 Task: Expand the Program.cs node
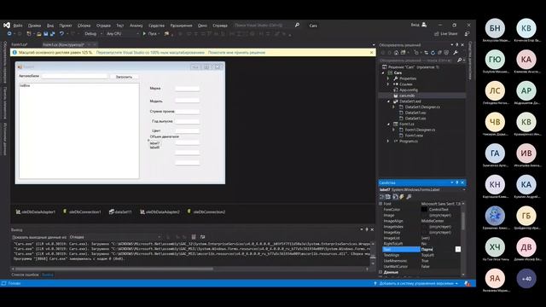(388, 141)
